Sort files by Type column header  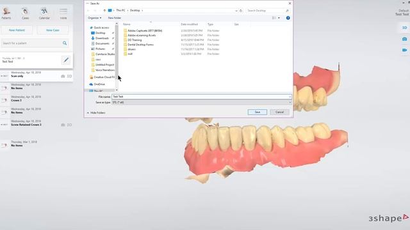click(211, 24)
